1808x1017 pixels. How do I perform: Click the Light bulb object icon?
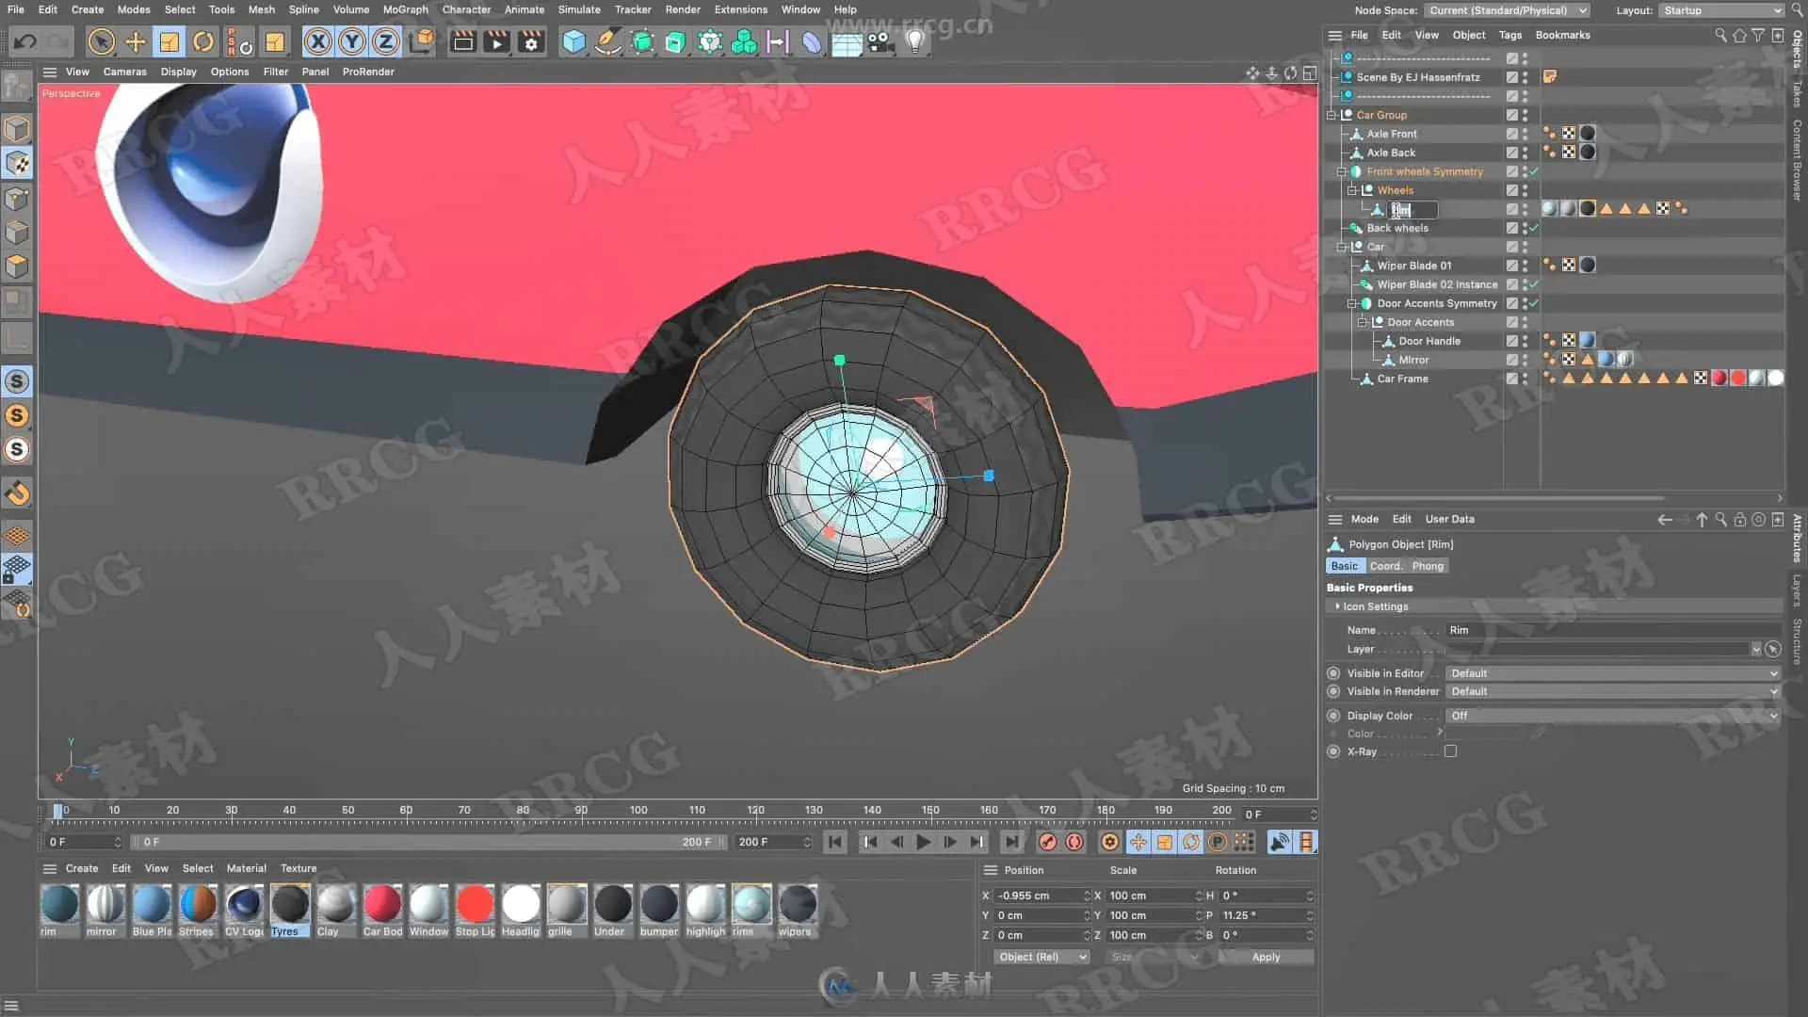point(914,41)
